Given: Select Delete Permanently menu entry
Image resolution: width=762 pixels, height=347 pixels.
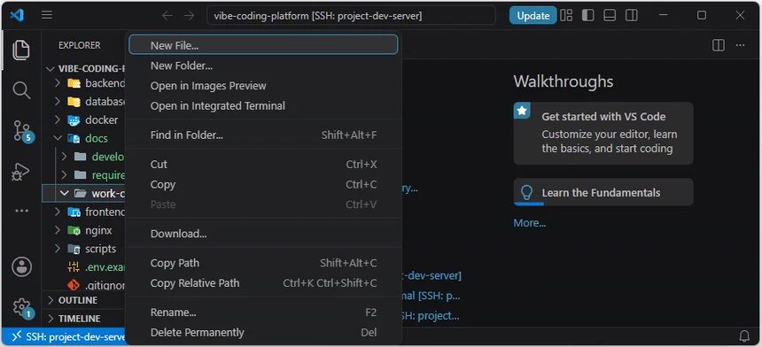Looking at the screenshot, I should click(x=263, y=333).
